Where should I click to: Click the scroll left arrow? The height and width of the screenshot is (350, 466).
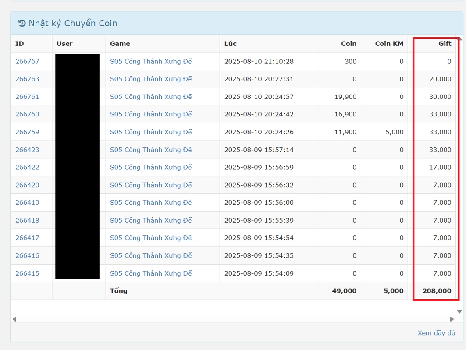(x=14, y=319)
